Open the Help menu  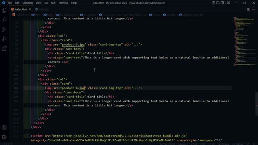74,3
